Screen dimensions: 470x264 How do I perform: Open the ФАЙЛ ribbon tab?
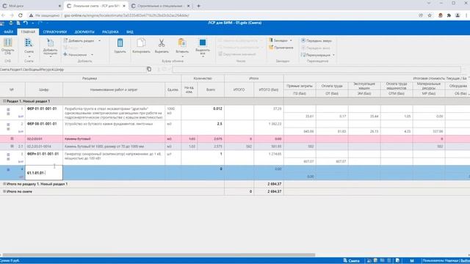click(x=8, y=32)
